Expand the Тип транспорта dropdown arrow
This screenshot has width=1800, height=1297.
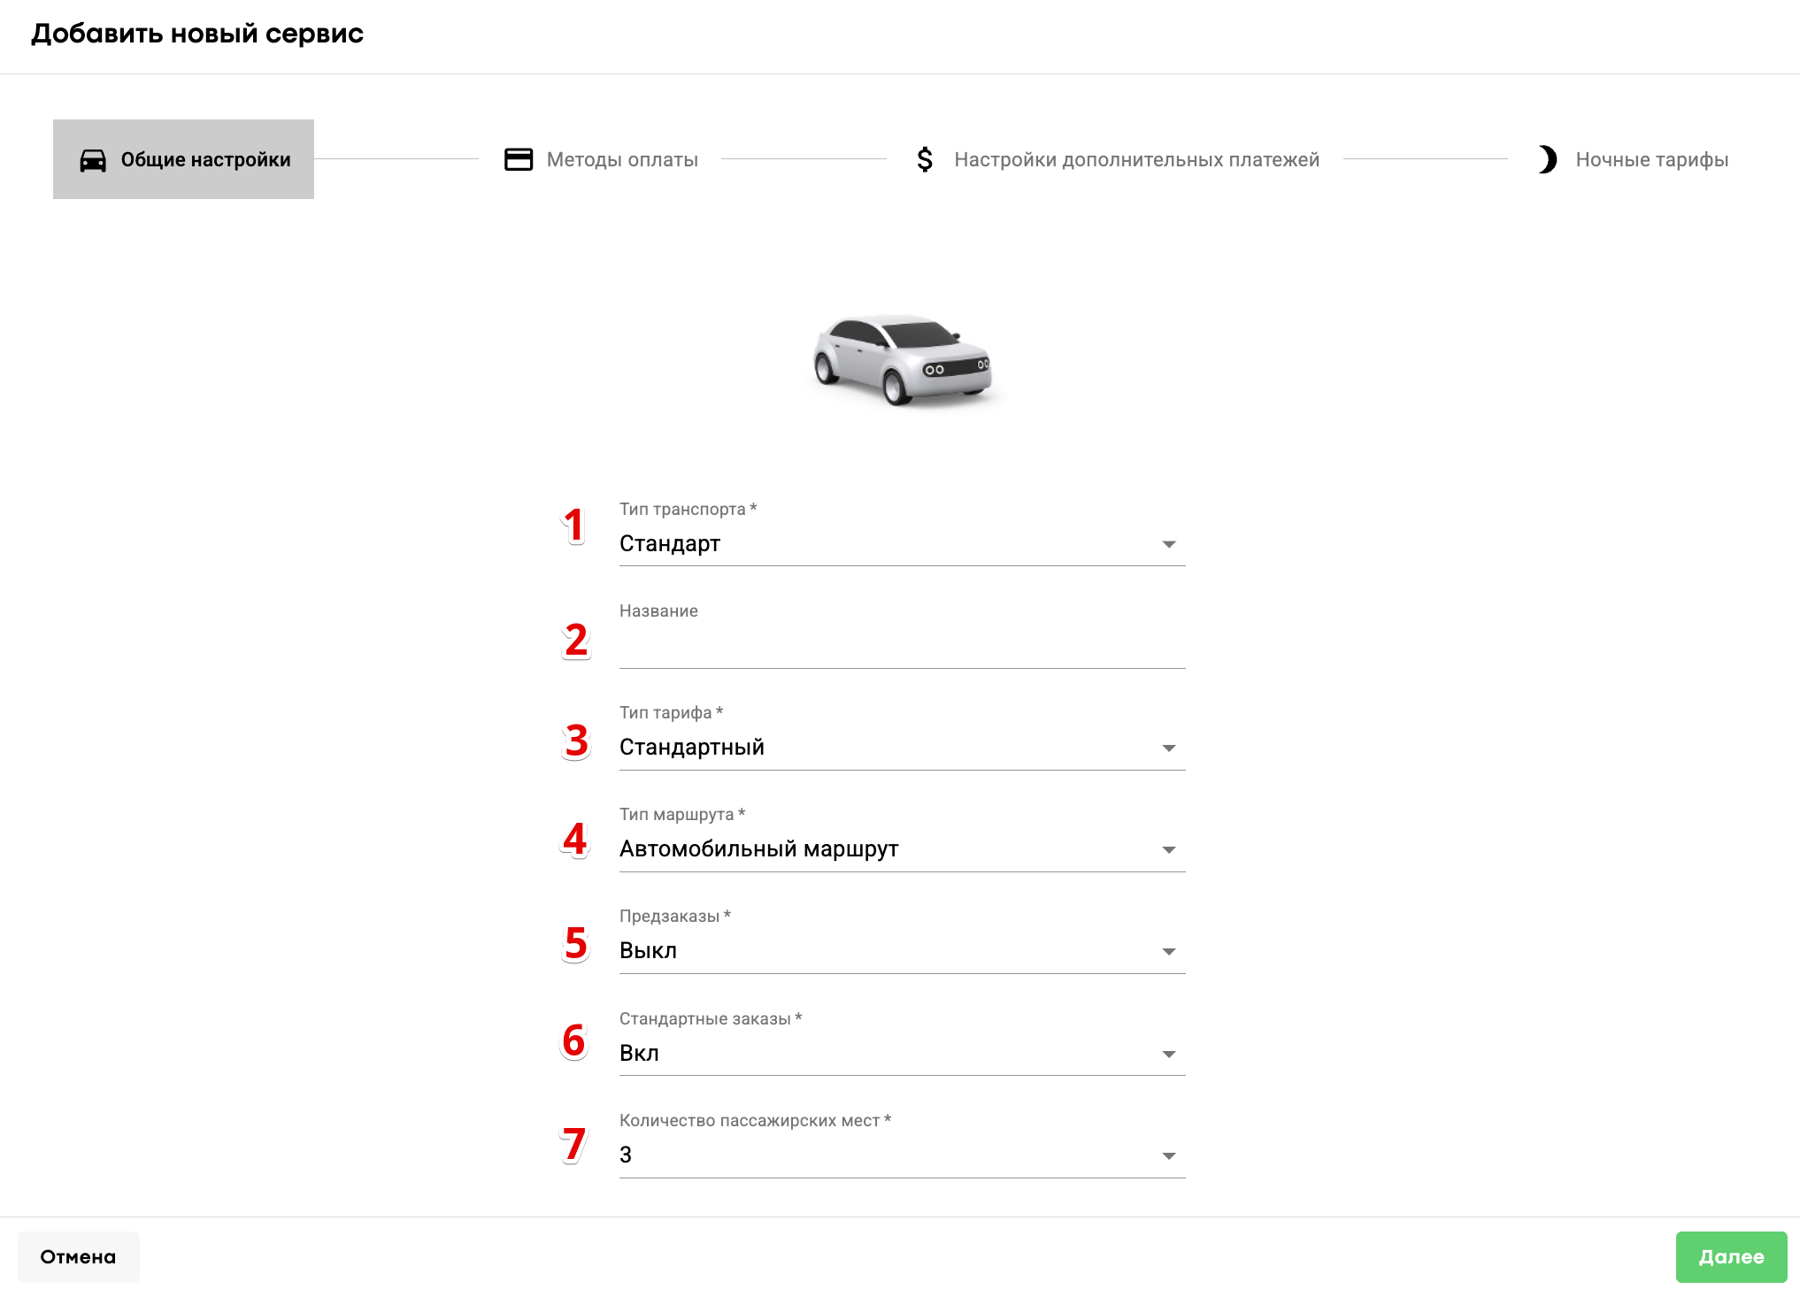(1168, 544)
